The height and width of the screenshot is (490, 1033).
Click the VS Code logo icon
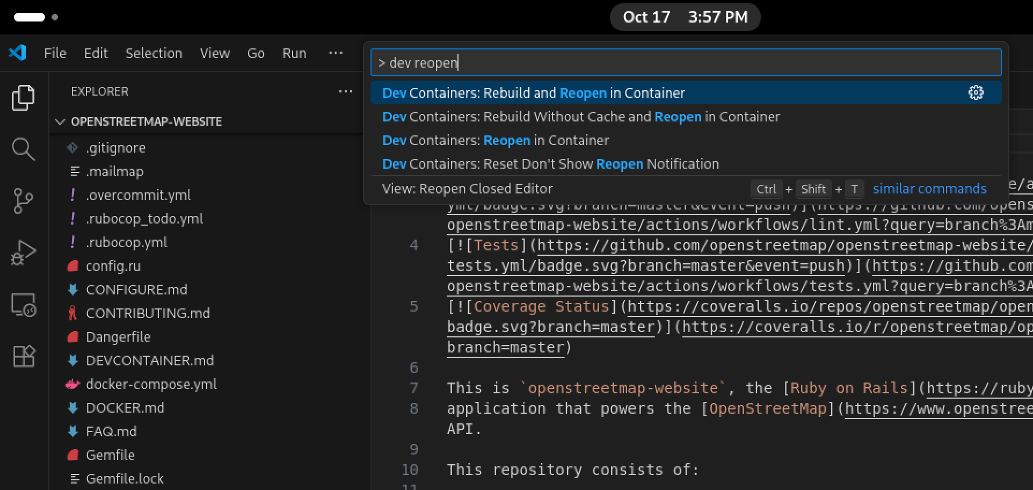17,53
